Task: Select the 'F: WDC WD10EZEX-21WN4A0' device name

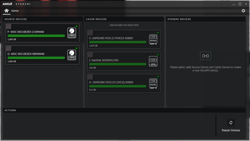Action: pos(26,32)
